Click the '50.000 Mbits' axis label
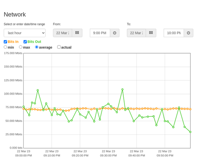The image size is (197, 158). coord(14,121)
